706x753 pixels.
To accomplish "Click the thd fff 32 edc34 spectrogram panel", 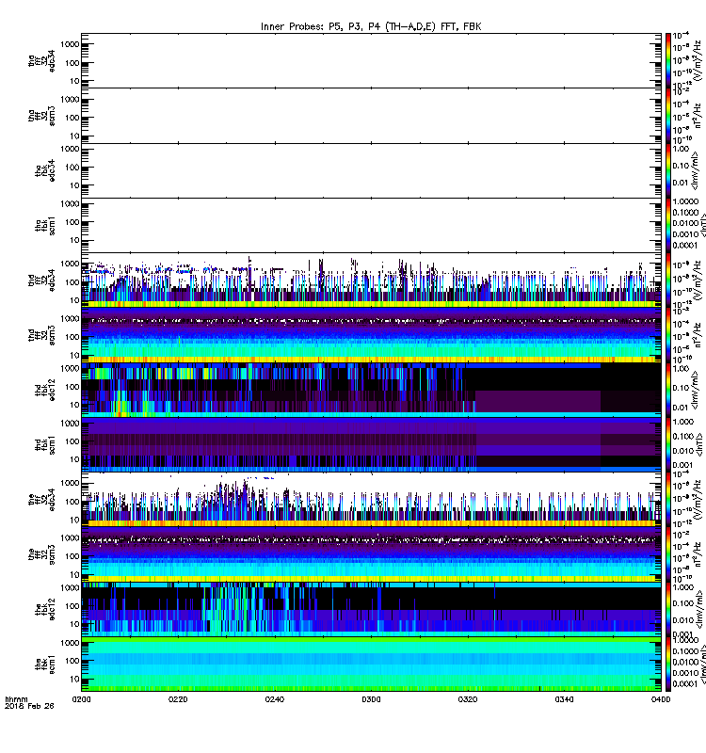I will coord(371,280).
